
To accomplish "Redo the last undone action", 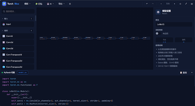I will point(153,4).
